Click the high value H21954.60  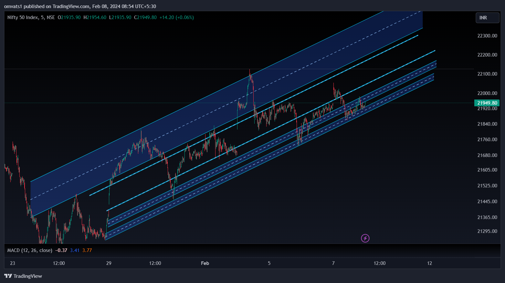tap(95, 17)
